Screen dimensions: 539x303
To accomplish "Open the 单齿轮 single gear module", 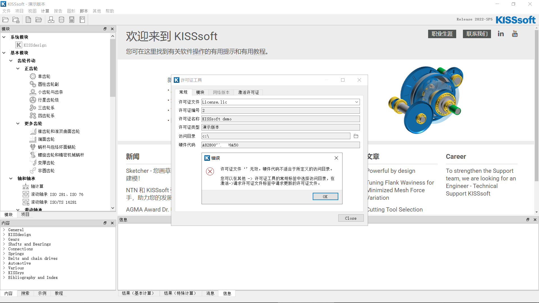I will click(x=44, y=76).
